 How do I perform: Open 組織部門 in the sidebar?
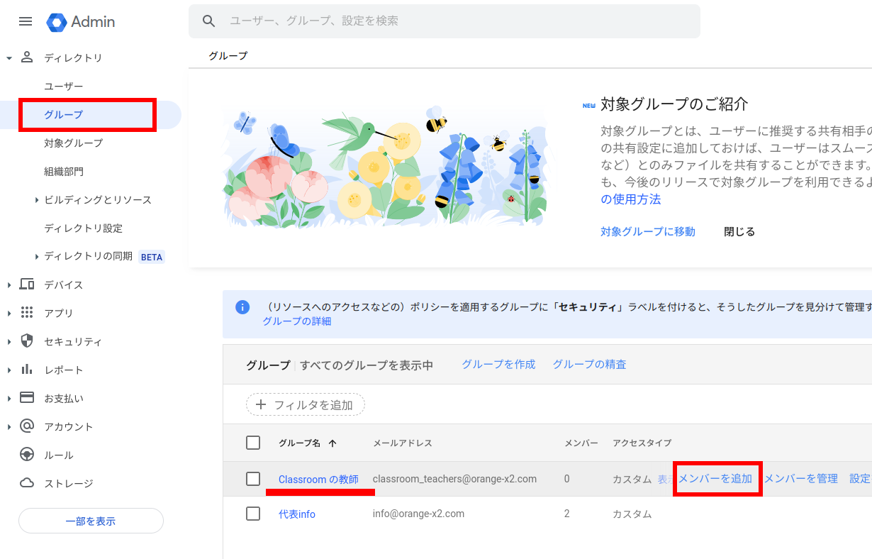64,172
